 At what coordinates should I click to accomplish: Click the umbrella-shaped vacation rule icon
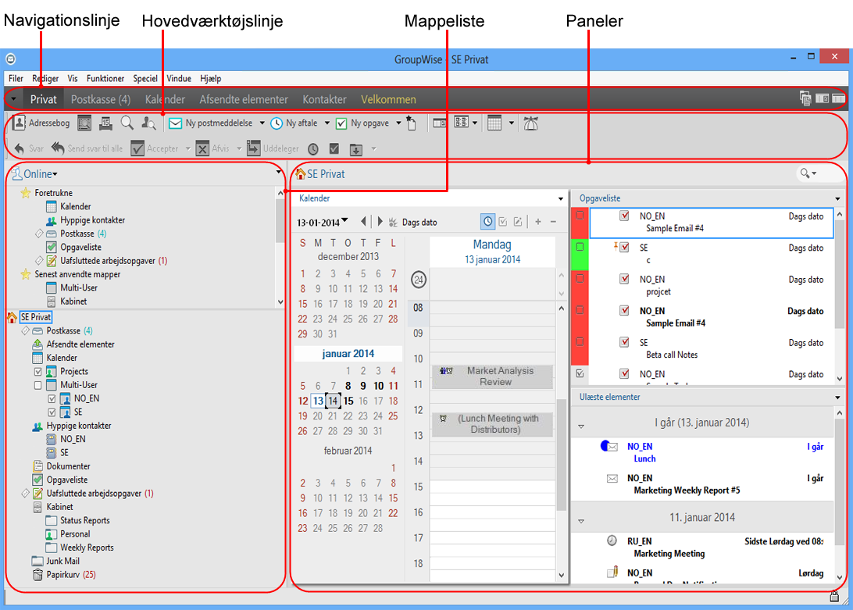[x=530, y=123]
